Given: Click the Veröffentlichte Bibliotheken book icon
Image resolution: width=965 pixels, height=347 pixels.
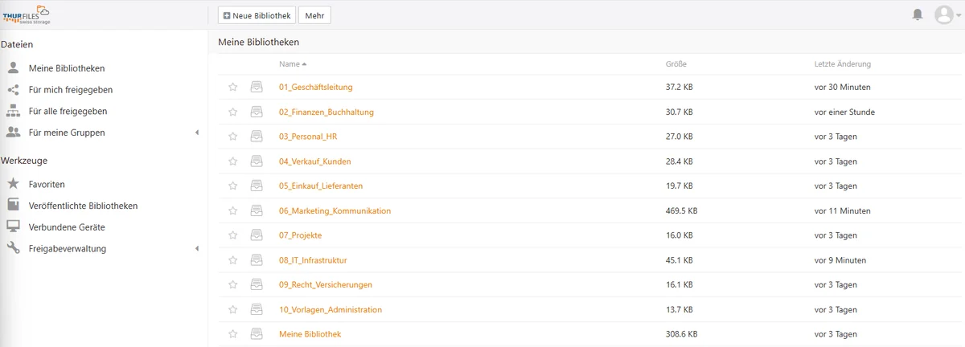Looking at the screenshot, I should 13,206.
